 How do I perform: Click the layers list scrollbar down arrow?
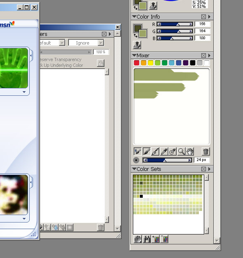tap(107, 219)
